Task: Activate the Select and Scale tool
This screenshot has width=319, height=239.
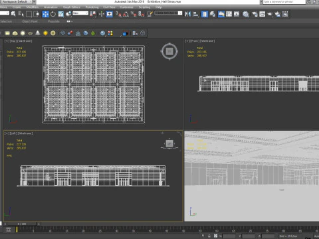Action: point(61,14)
